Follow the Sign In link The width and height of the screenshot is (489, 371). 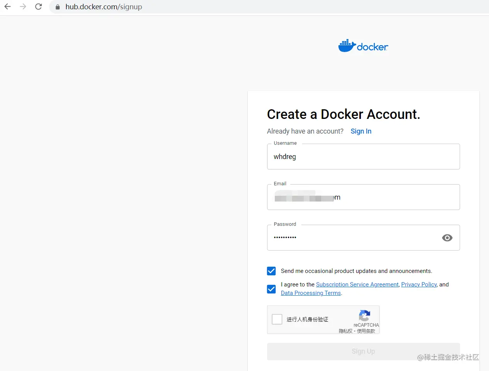click(x=361, y=131)
